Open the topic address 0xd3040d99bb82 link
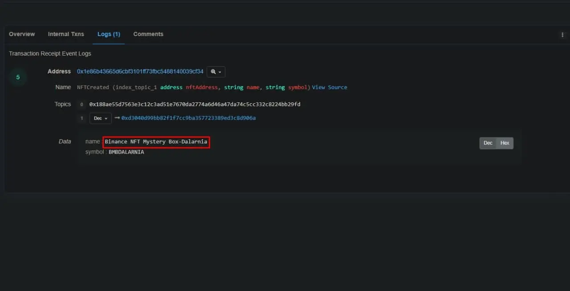The height and width of the screenshot is (291, 570). [x=188, y=118]
